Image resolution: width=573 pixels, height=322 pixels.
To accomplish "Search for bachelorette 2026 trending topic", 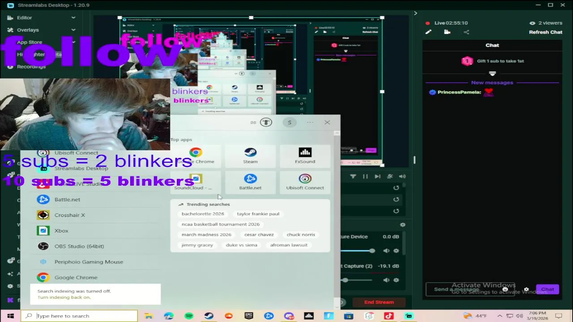I will (203, 214).
